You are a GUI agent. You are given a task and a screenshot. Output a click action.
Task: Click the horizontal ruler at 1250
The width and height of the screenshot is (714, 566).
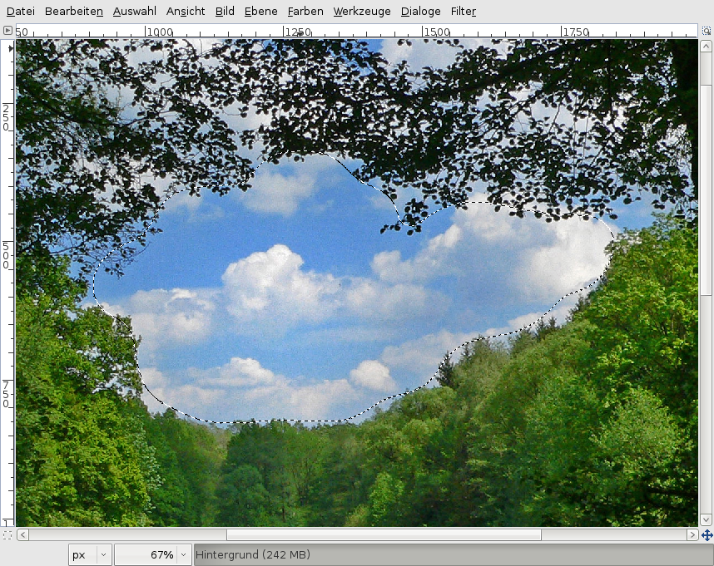[298, 32]
